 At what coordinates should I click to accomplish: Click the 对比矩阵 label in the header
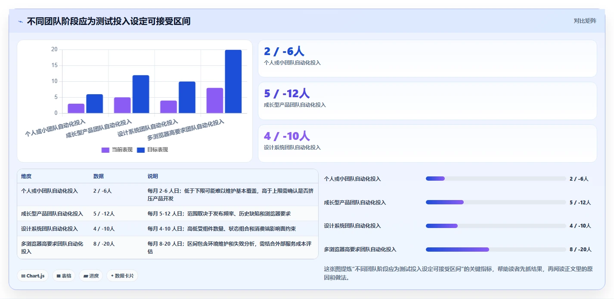[x=585, y=21]
